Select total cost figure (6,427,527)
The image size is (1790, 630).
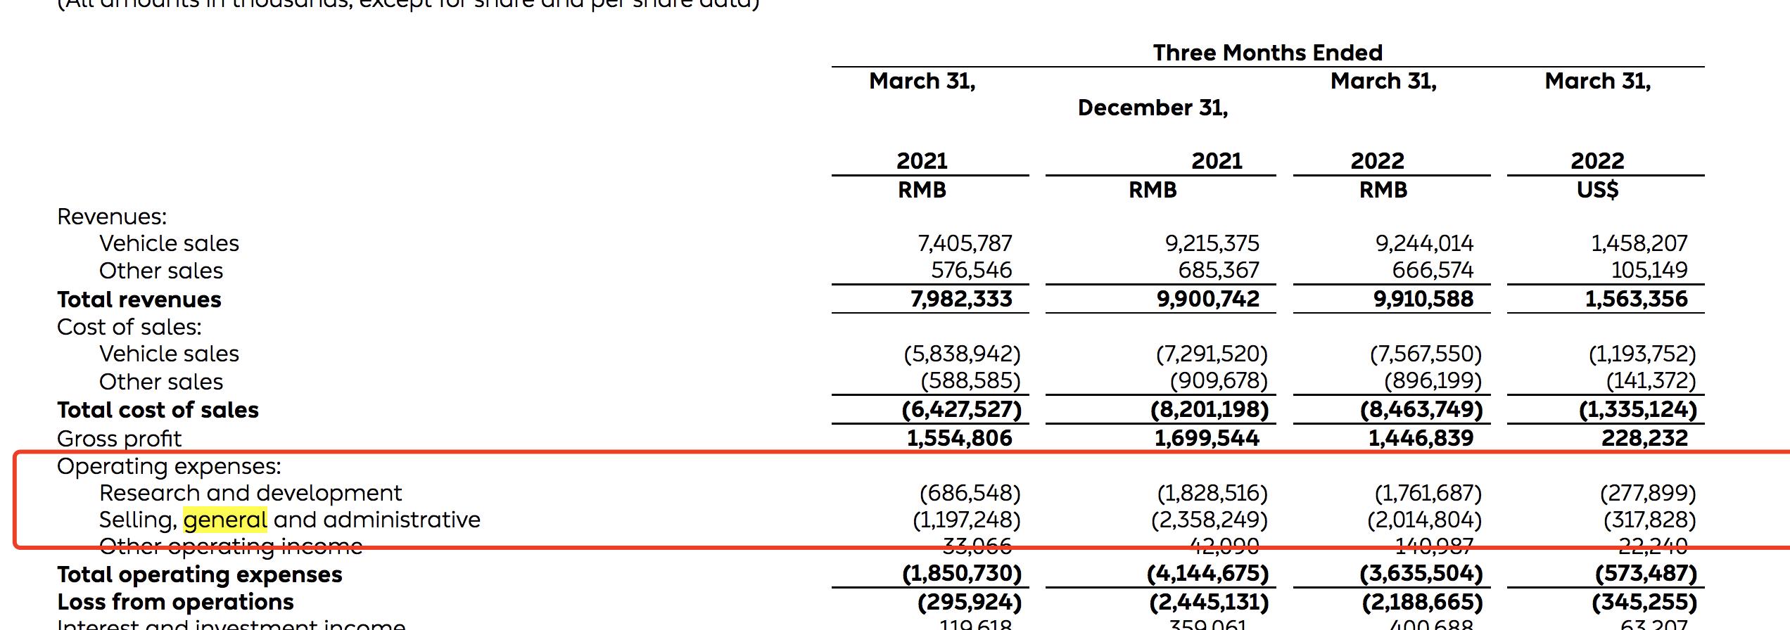coord(962,410)
